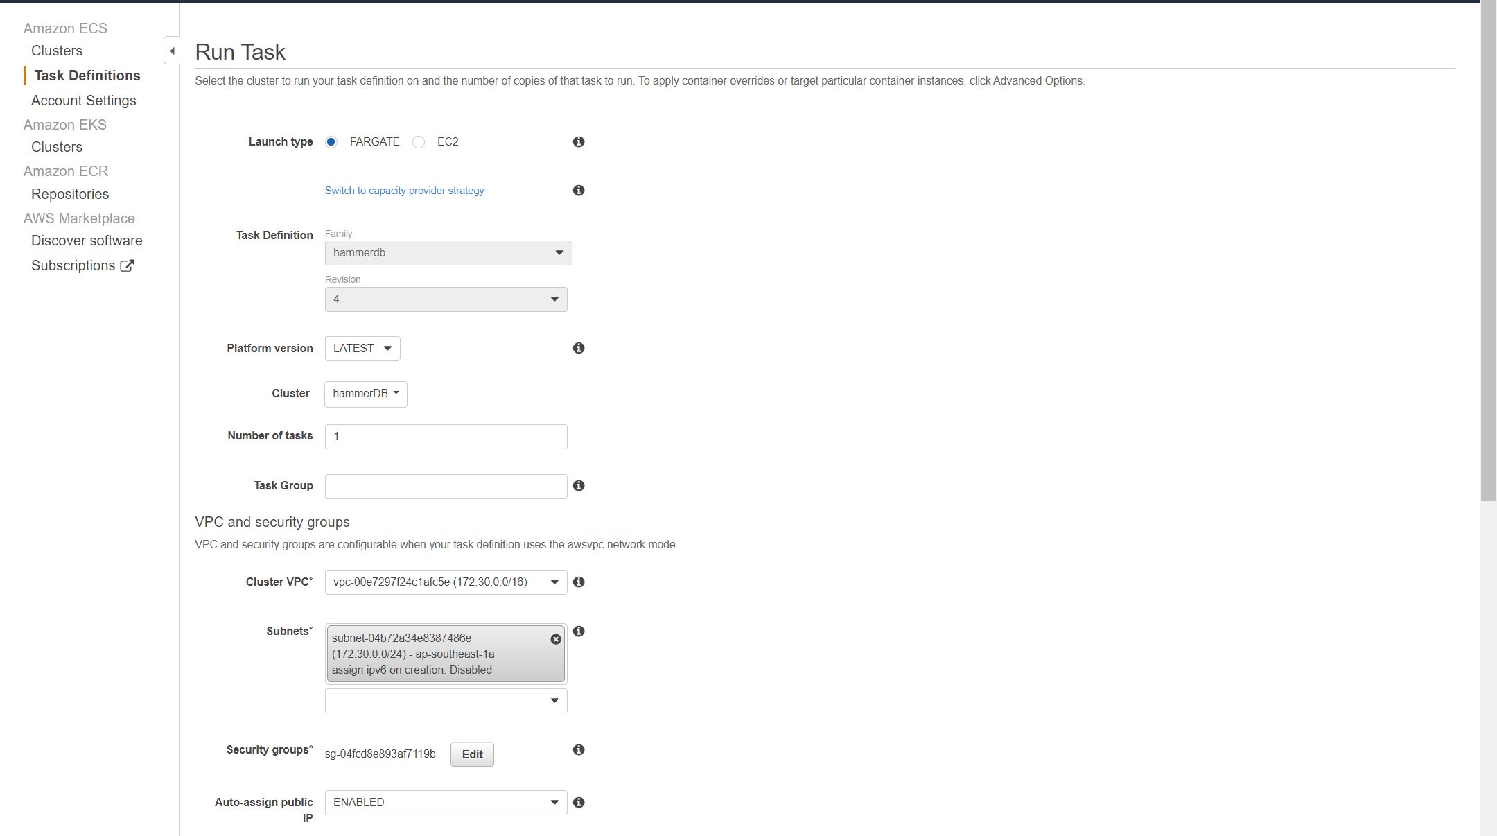1497x836 pixels.
Task: Collapse the left navigation sidebar arrow
Action: coord(172,51)
